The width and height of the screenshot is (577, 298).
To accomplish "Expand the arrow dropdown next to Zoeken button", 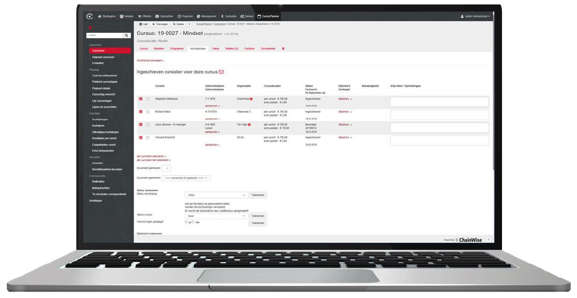I will tap(189, 24).
